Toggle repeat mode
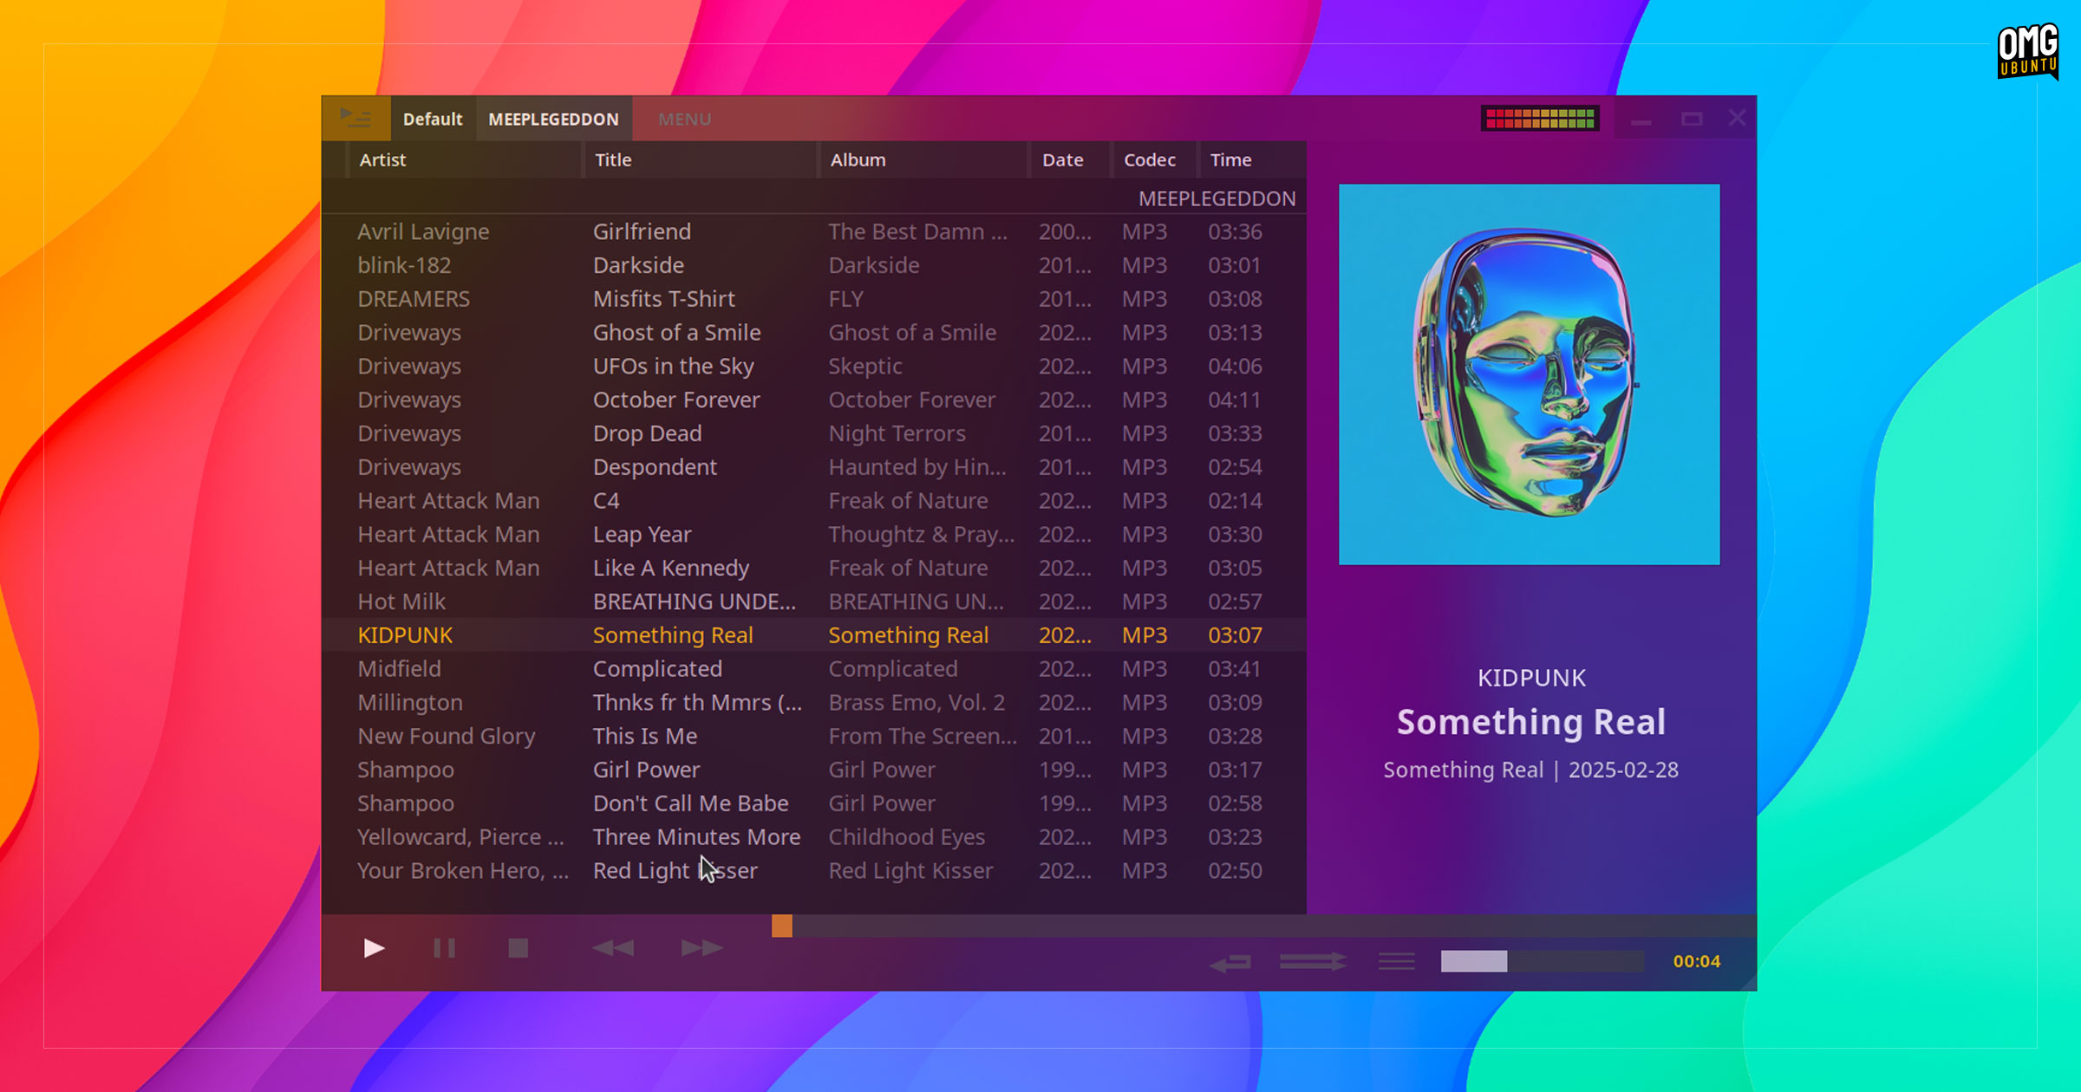The height and width of the screenshot is (1092, 2081). (1230, 960)
